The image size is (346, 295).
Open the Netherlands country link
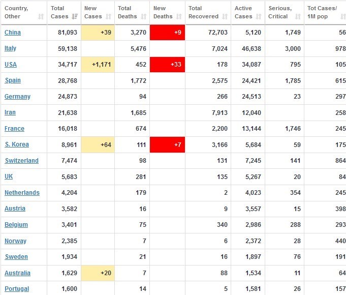[22, 193]
